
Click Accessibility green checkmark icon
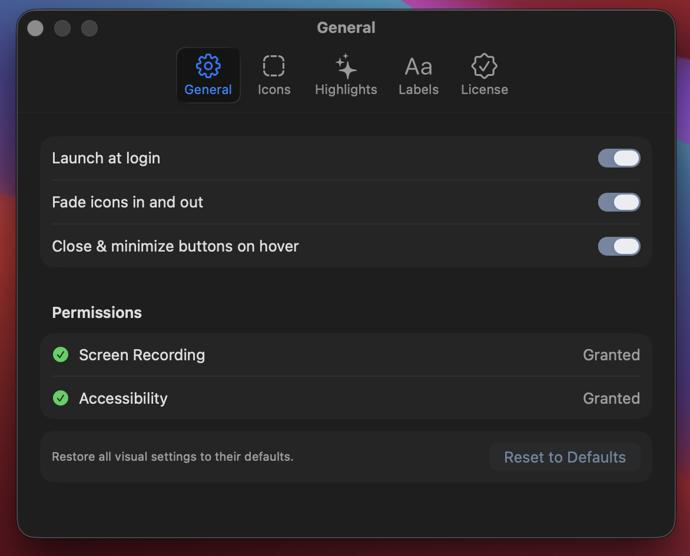[61, 398]
